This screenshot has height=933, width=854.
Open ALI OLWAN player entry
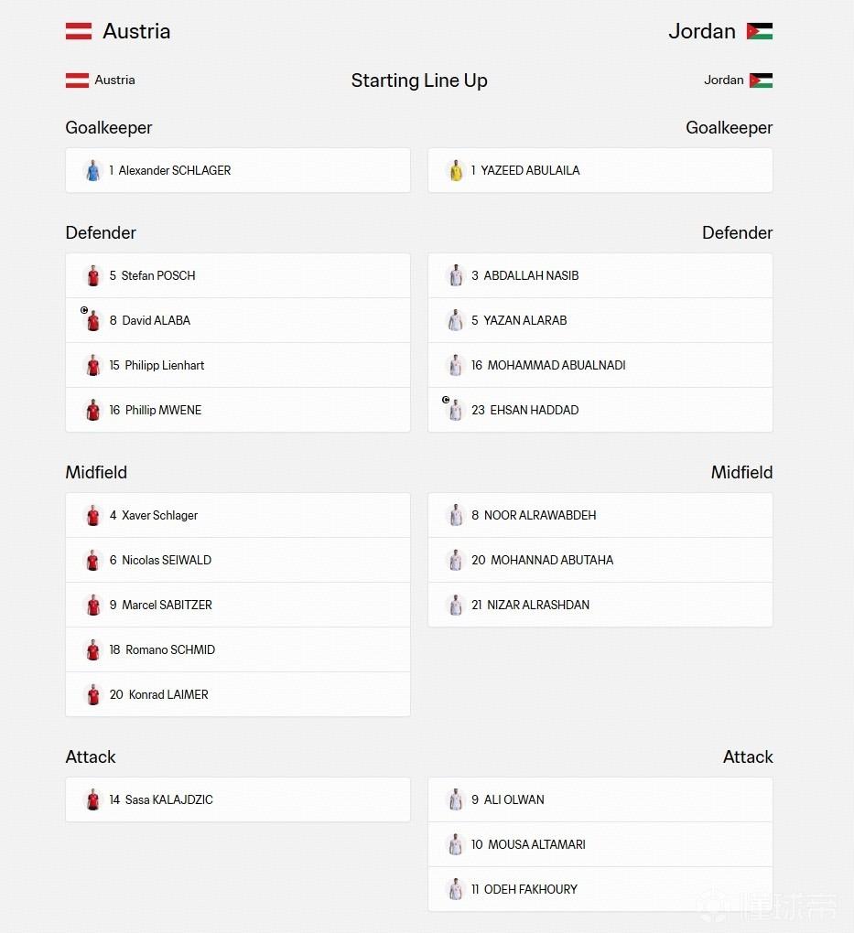pyautogui.click(x=600, y=799)
